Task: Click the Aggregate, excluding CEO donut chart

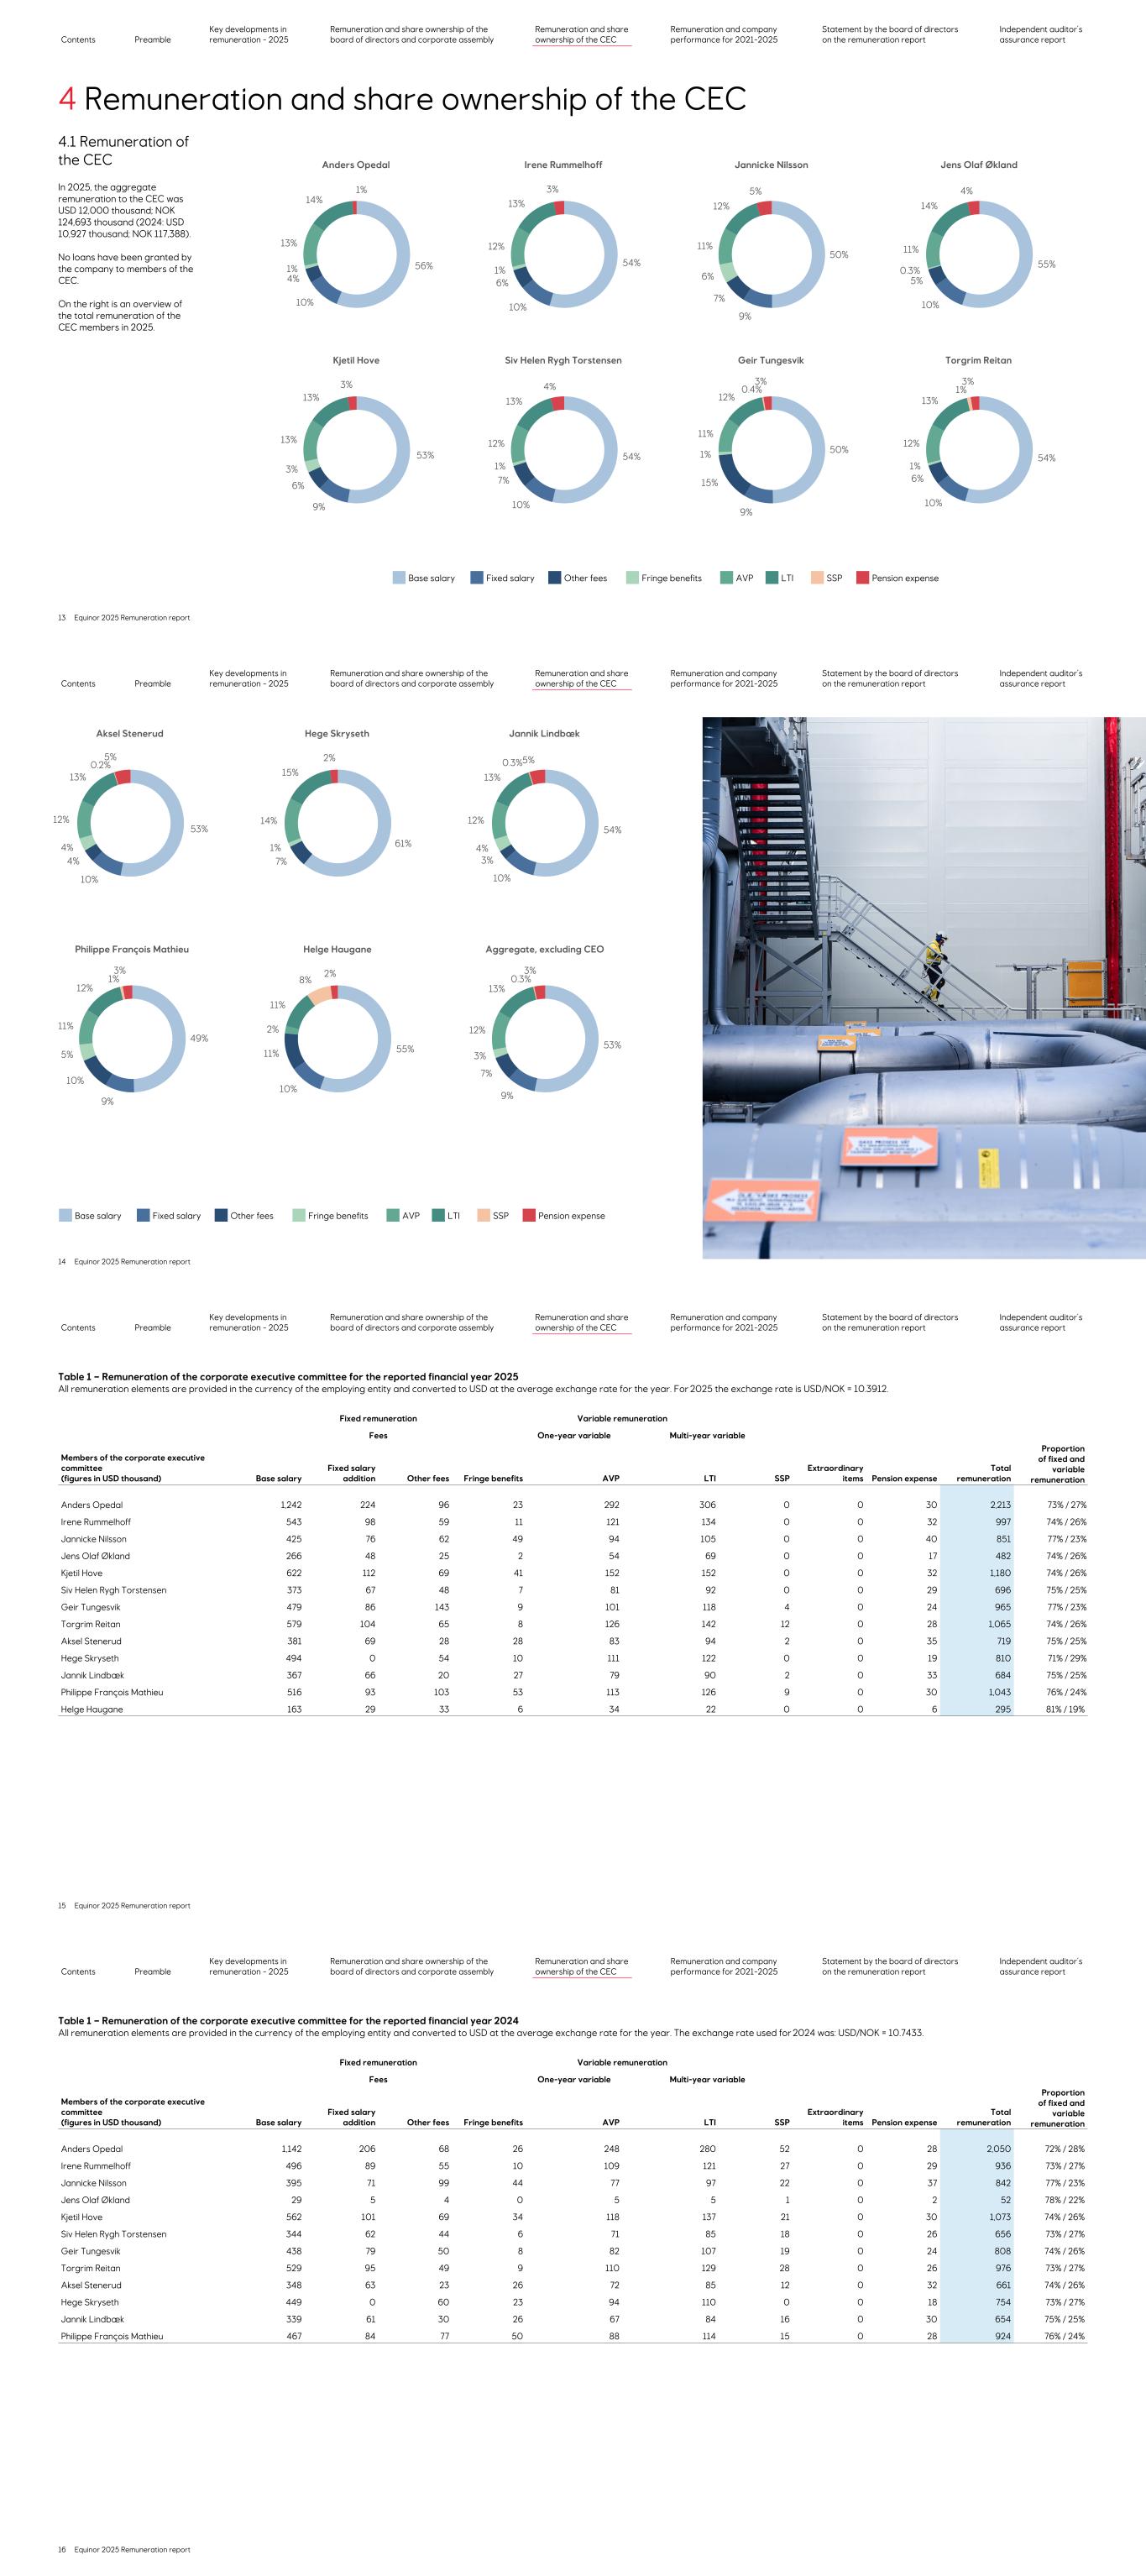Action: point(544,1038)
